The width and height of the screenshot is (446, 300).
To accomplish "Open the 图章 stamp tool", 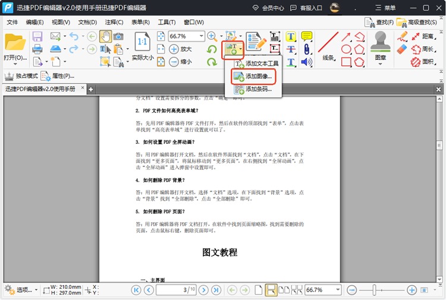I will pyautogui.click(x=381, y=47).
